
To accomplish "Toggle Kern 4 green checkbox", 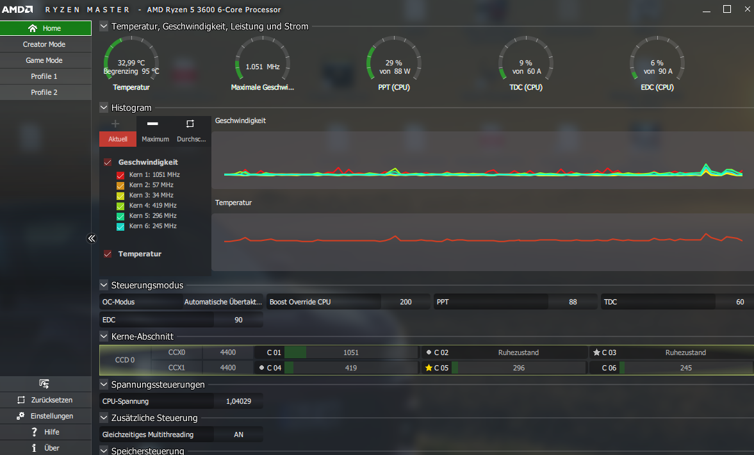I will pos(120,206).
